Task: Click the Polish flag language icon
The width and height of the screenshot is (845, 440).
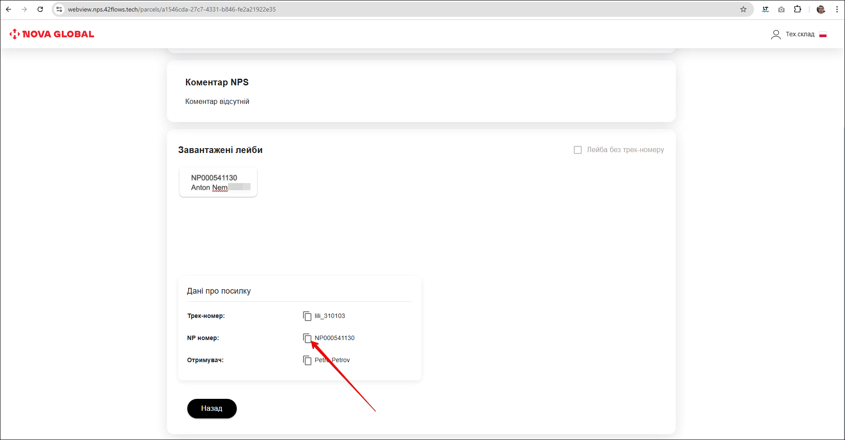Action: coord(823,34)
